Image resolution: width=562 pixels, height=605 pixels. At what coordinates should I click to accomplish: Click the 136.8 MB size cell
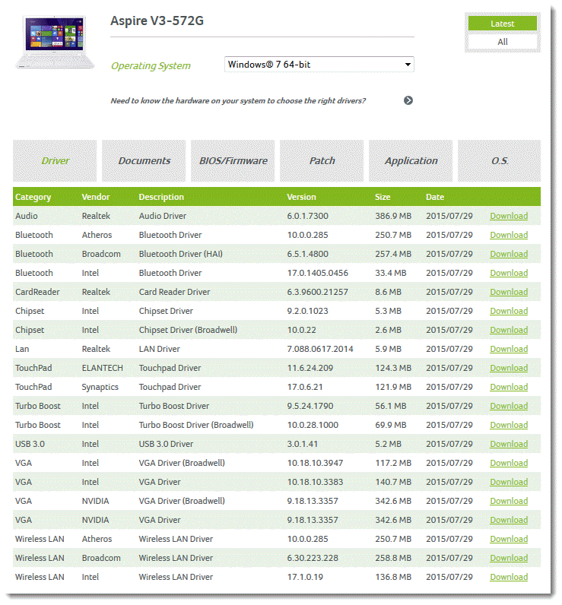tap(393, 577)
